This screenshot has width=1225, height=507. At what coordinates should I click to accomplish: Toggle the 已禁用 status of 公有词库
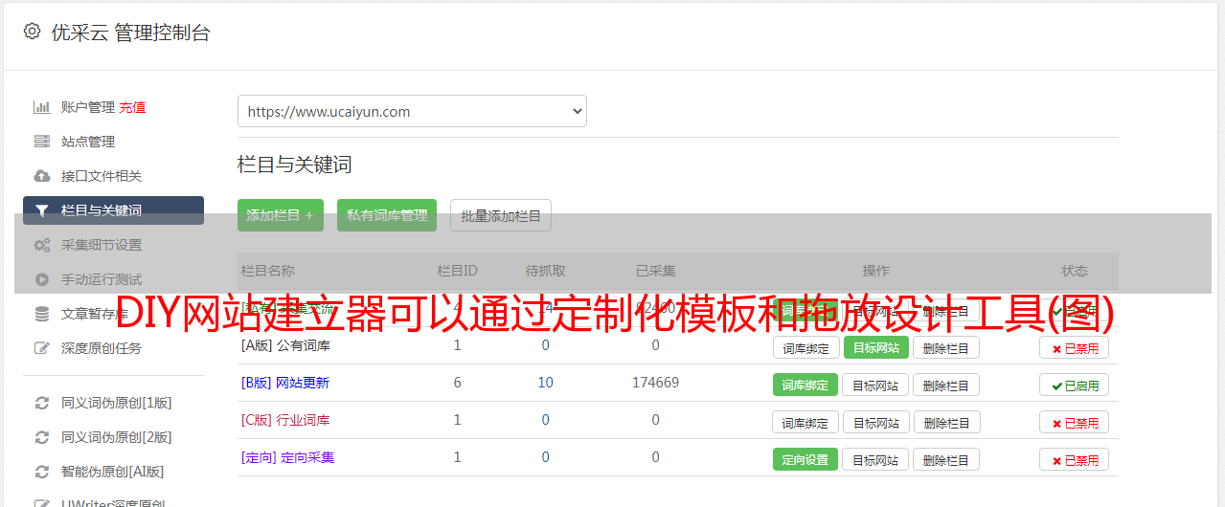(x=1075, y=348)
